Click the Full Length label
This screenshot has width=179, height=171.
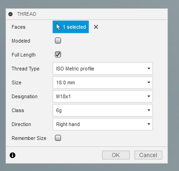pyautogui.click(x=24, y=55)
